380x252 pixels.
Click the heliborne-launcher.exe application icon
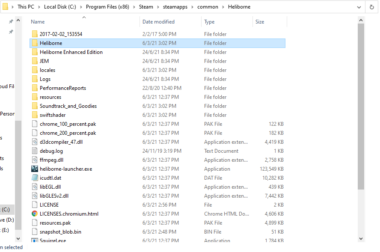(35, 169)
